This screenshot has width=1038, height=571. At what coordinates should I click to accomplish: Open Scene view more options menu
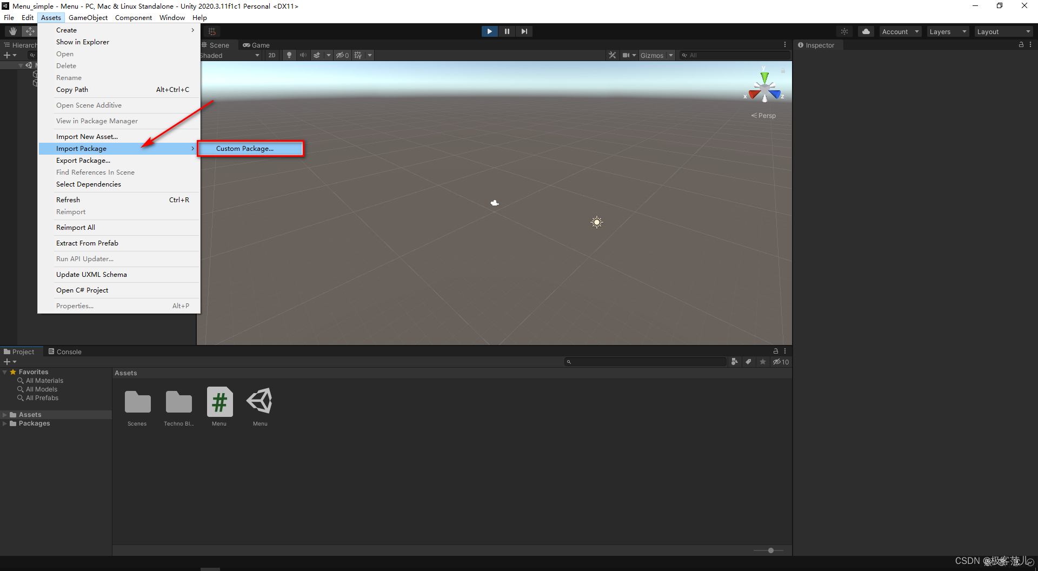click(x=785, y=45)
